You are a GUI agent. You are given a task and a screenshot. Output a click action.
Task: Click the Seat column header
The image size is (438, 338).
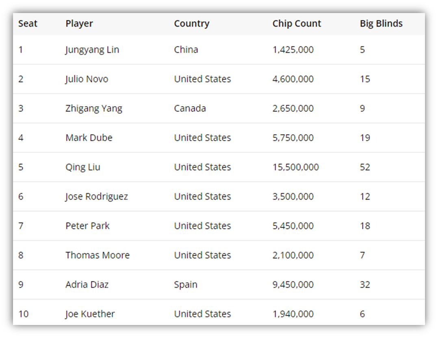[x=28, y=24]
